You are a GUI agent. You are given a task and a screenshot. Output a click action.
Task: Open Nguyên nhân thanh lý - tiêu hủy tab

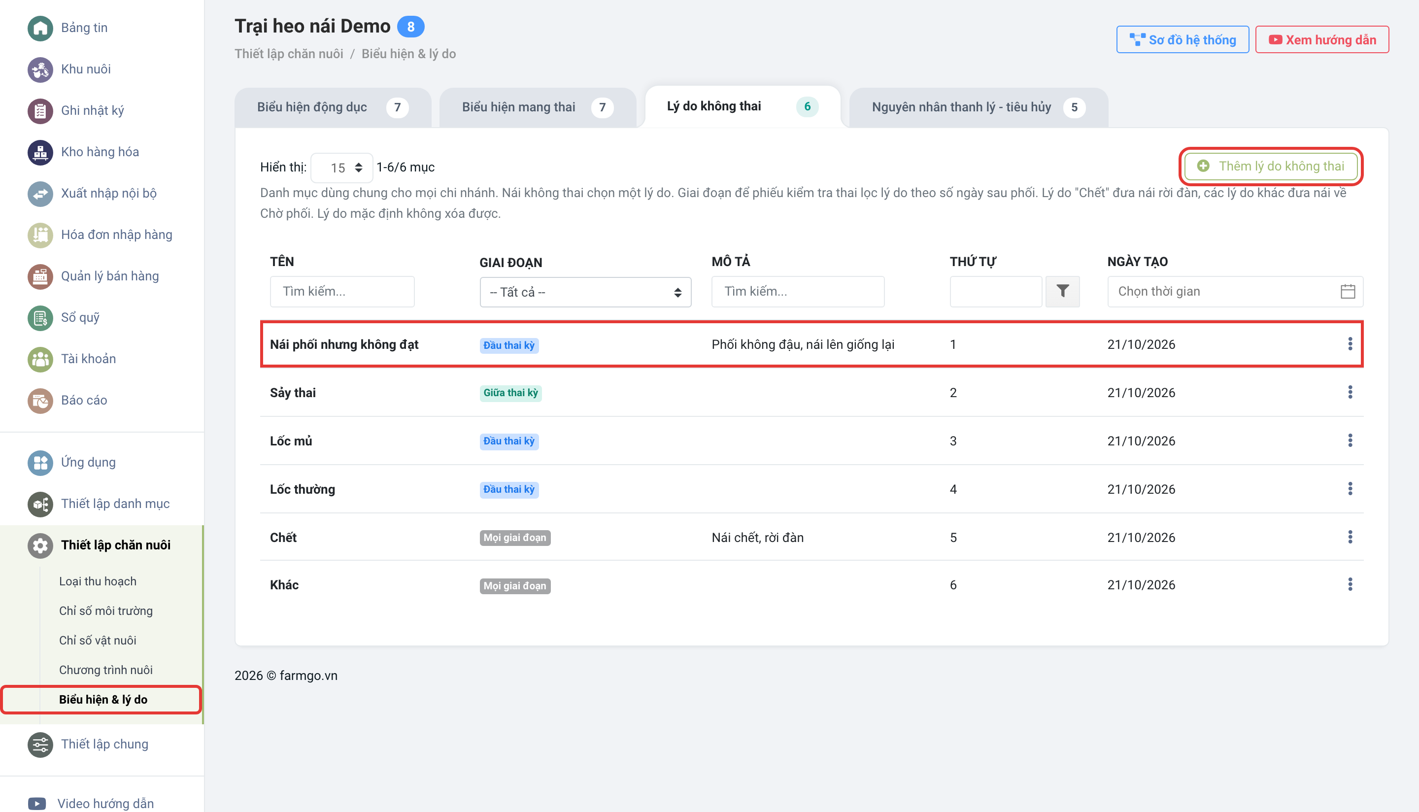pos(978,107)
